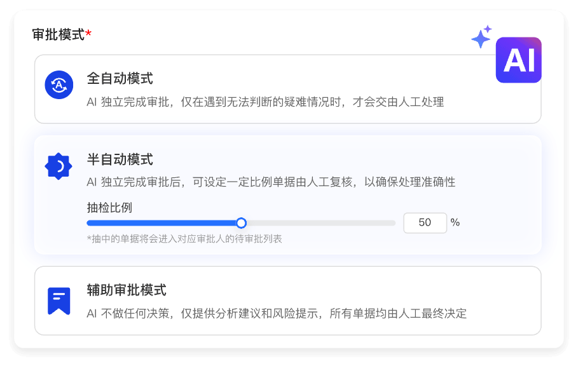Click the unfilled gray part of the sampling slider

point(318,223)
